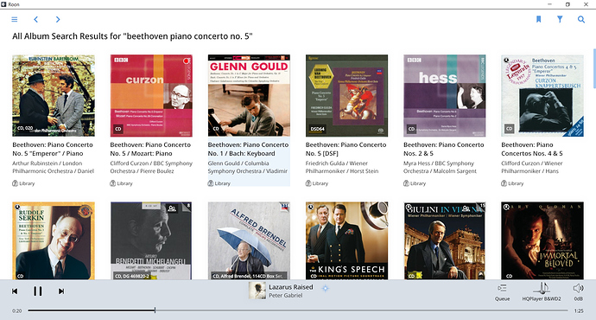The width and height of the screenshot is (596, 320).
Task: Open title 'Piano Concerto No. 5 / Mozart: Piano'
Action: [150, 149]
